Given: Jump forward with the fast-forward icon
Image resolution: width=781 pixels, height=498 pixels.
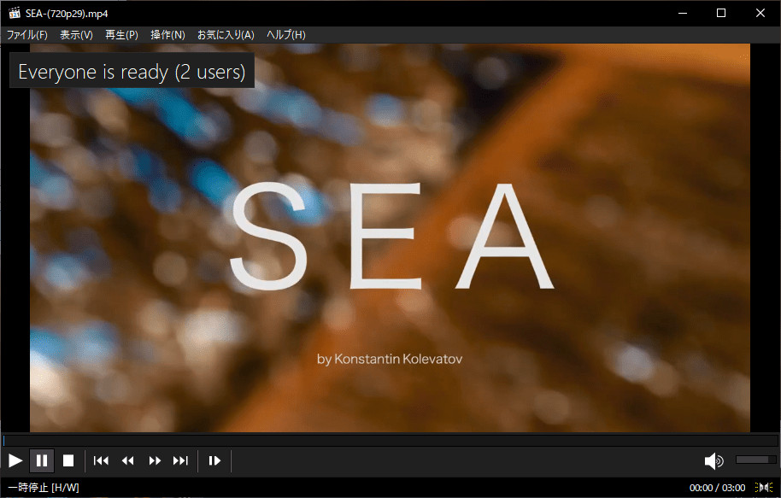Looking at the screenshot, I should pos(154,460).
